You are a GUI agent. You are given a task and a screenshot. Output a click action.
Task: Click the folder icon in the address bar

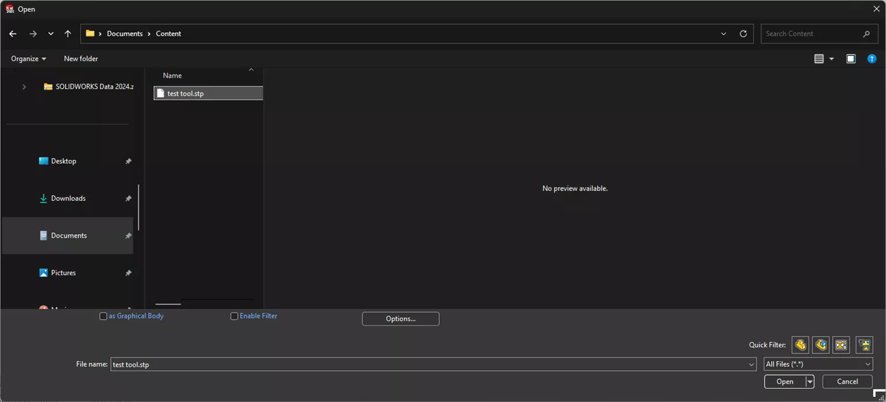click(x=90, y=33)
